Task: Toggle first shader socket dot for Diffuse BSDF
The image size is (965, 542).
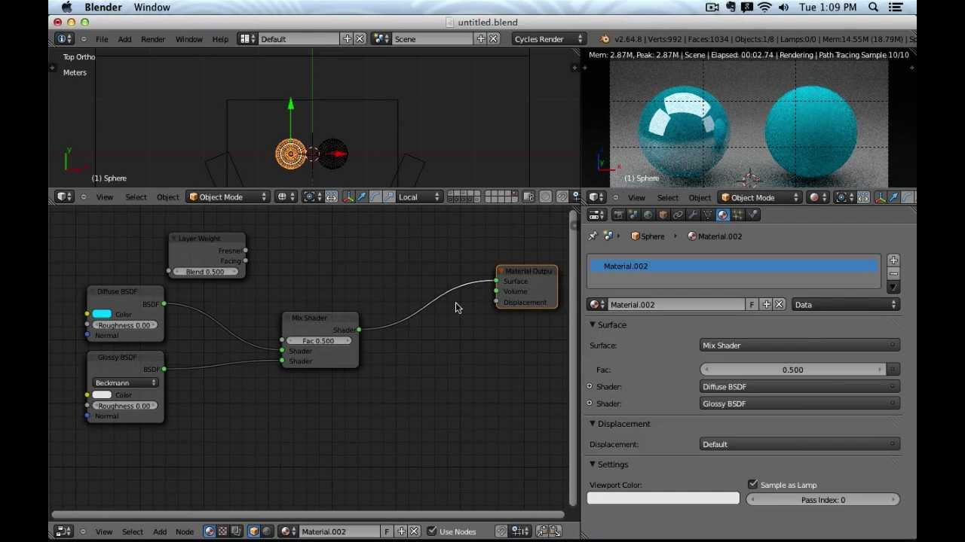Action: pyautogui.click(x=590, y=387)
